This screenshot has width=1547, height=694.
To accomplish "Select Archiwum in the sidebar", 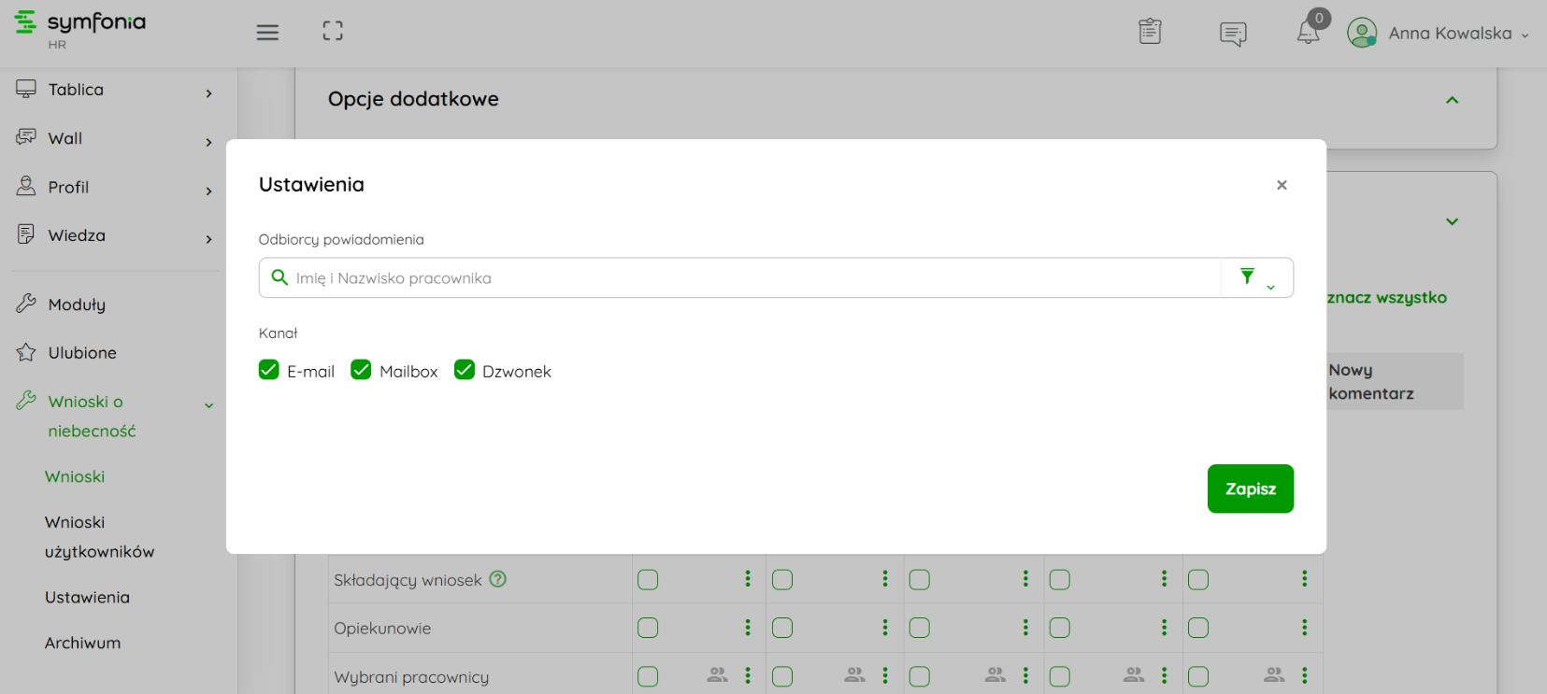I will pos(82,643).
